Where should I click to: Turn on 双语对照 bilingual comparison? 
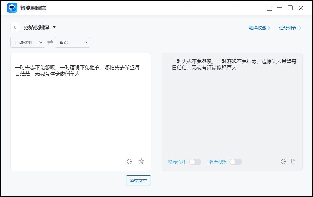pos(236,162)
